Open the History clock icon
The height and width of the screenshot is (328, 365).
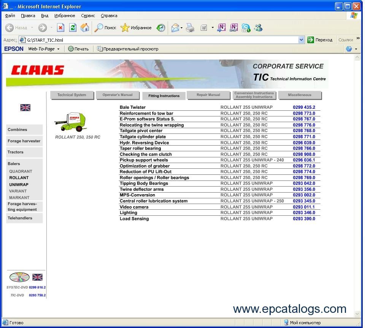point(160,28)
